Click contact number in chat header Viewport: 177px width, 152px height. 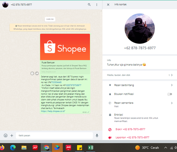point(21,5)
